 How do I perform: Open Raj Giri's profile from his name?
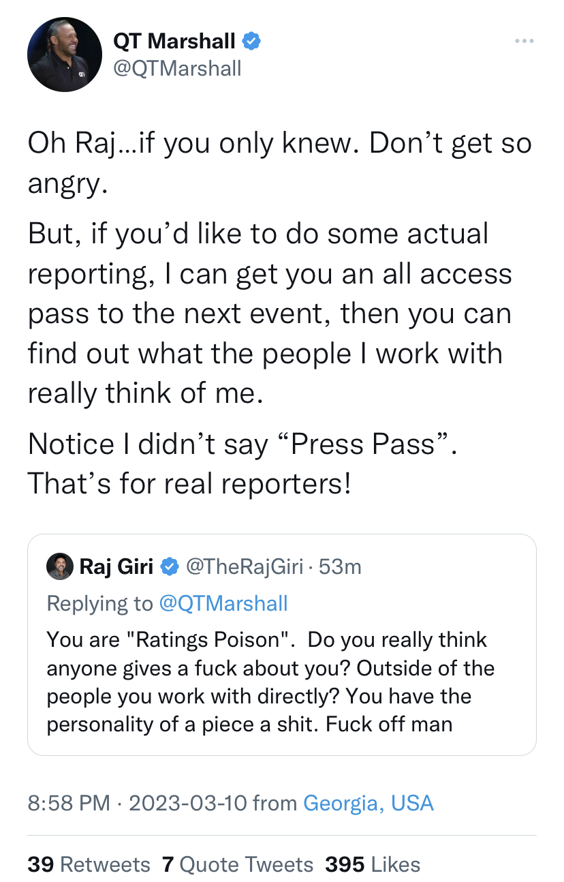(116, 566)
